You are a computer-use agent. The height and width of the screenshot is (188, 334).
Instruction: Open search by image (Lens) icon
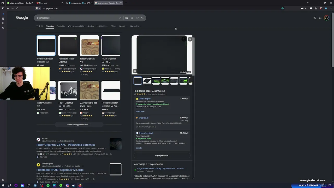point(137,18)
